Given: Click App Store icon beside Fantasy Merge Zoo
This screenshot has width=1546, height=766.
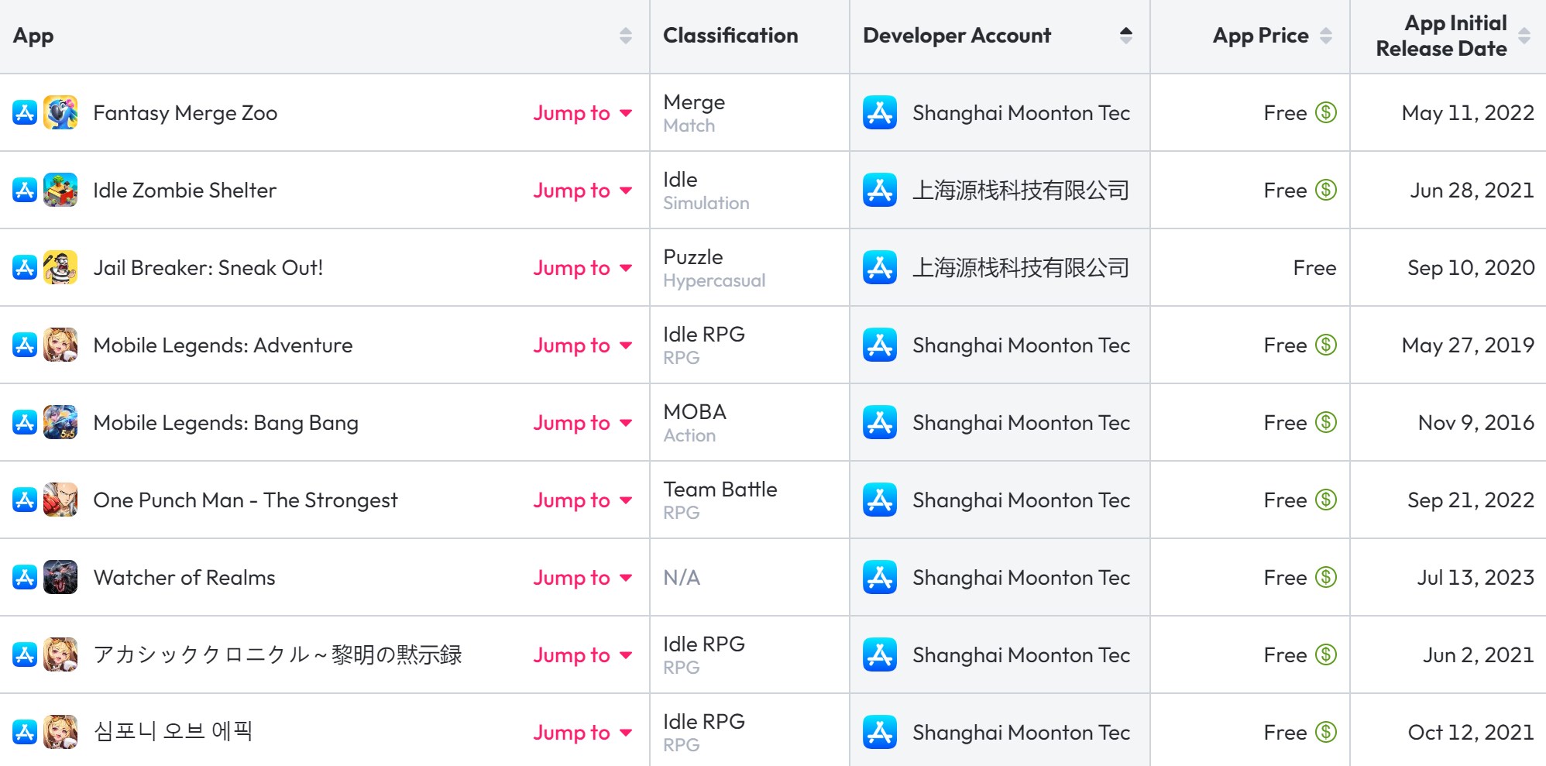Looking at the screenshot, I should pos(25,112).
